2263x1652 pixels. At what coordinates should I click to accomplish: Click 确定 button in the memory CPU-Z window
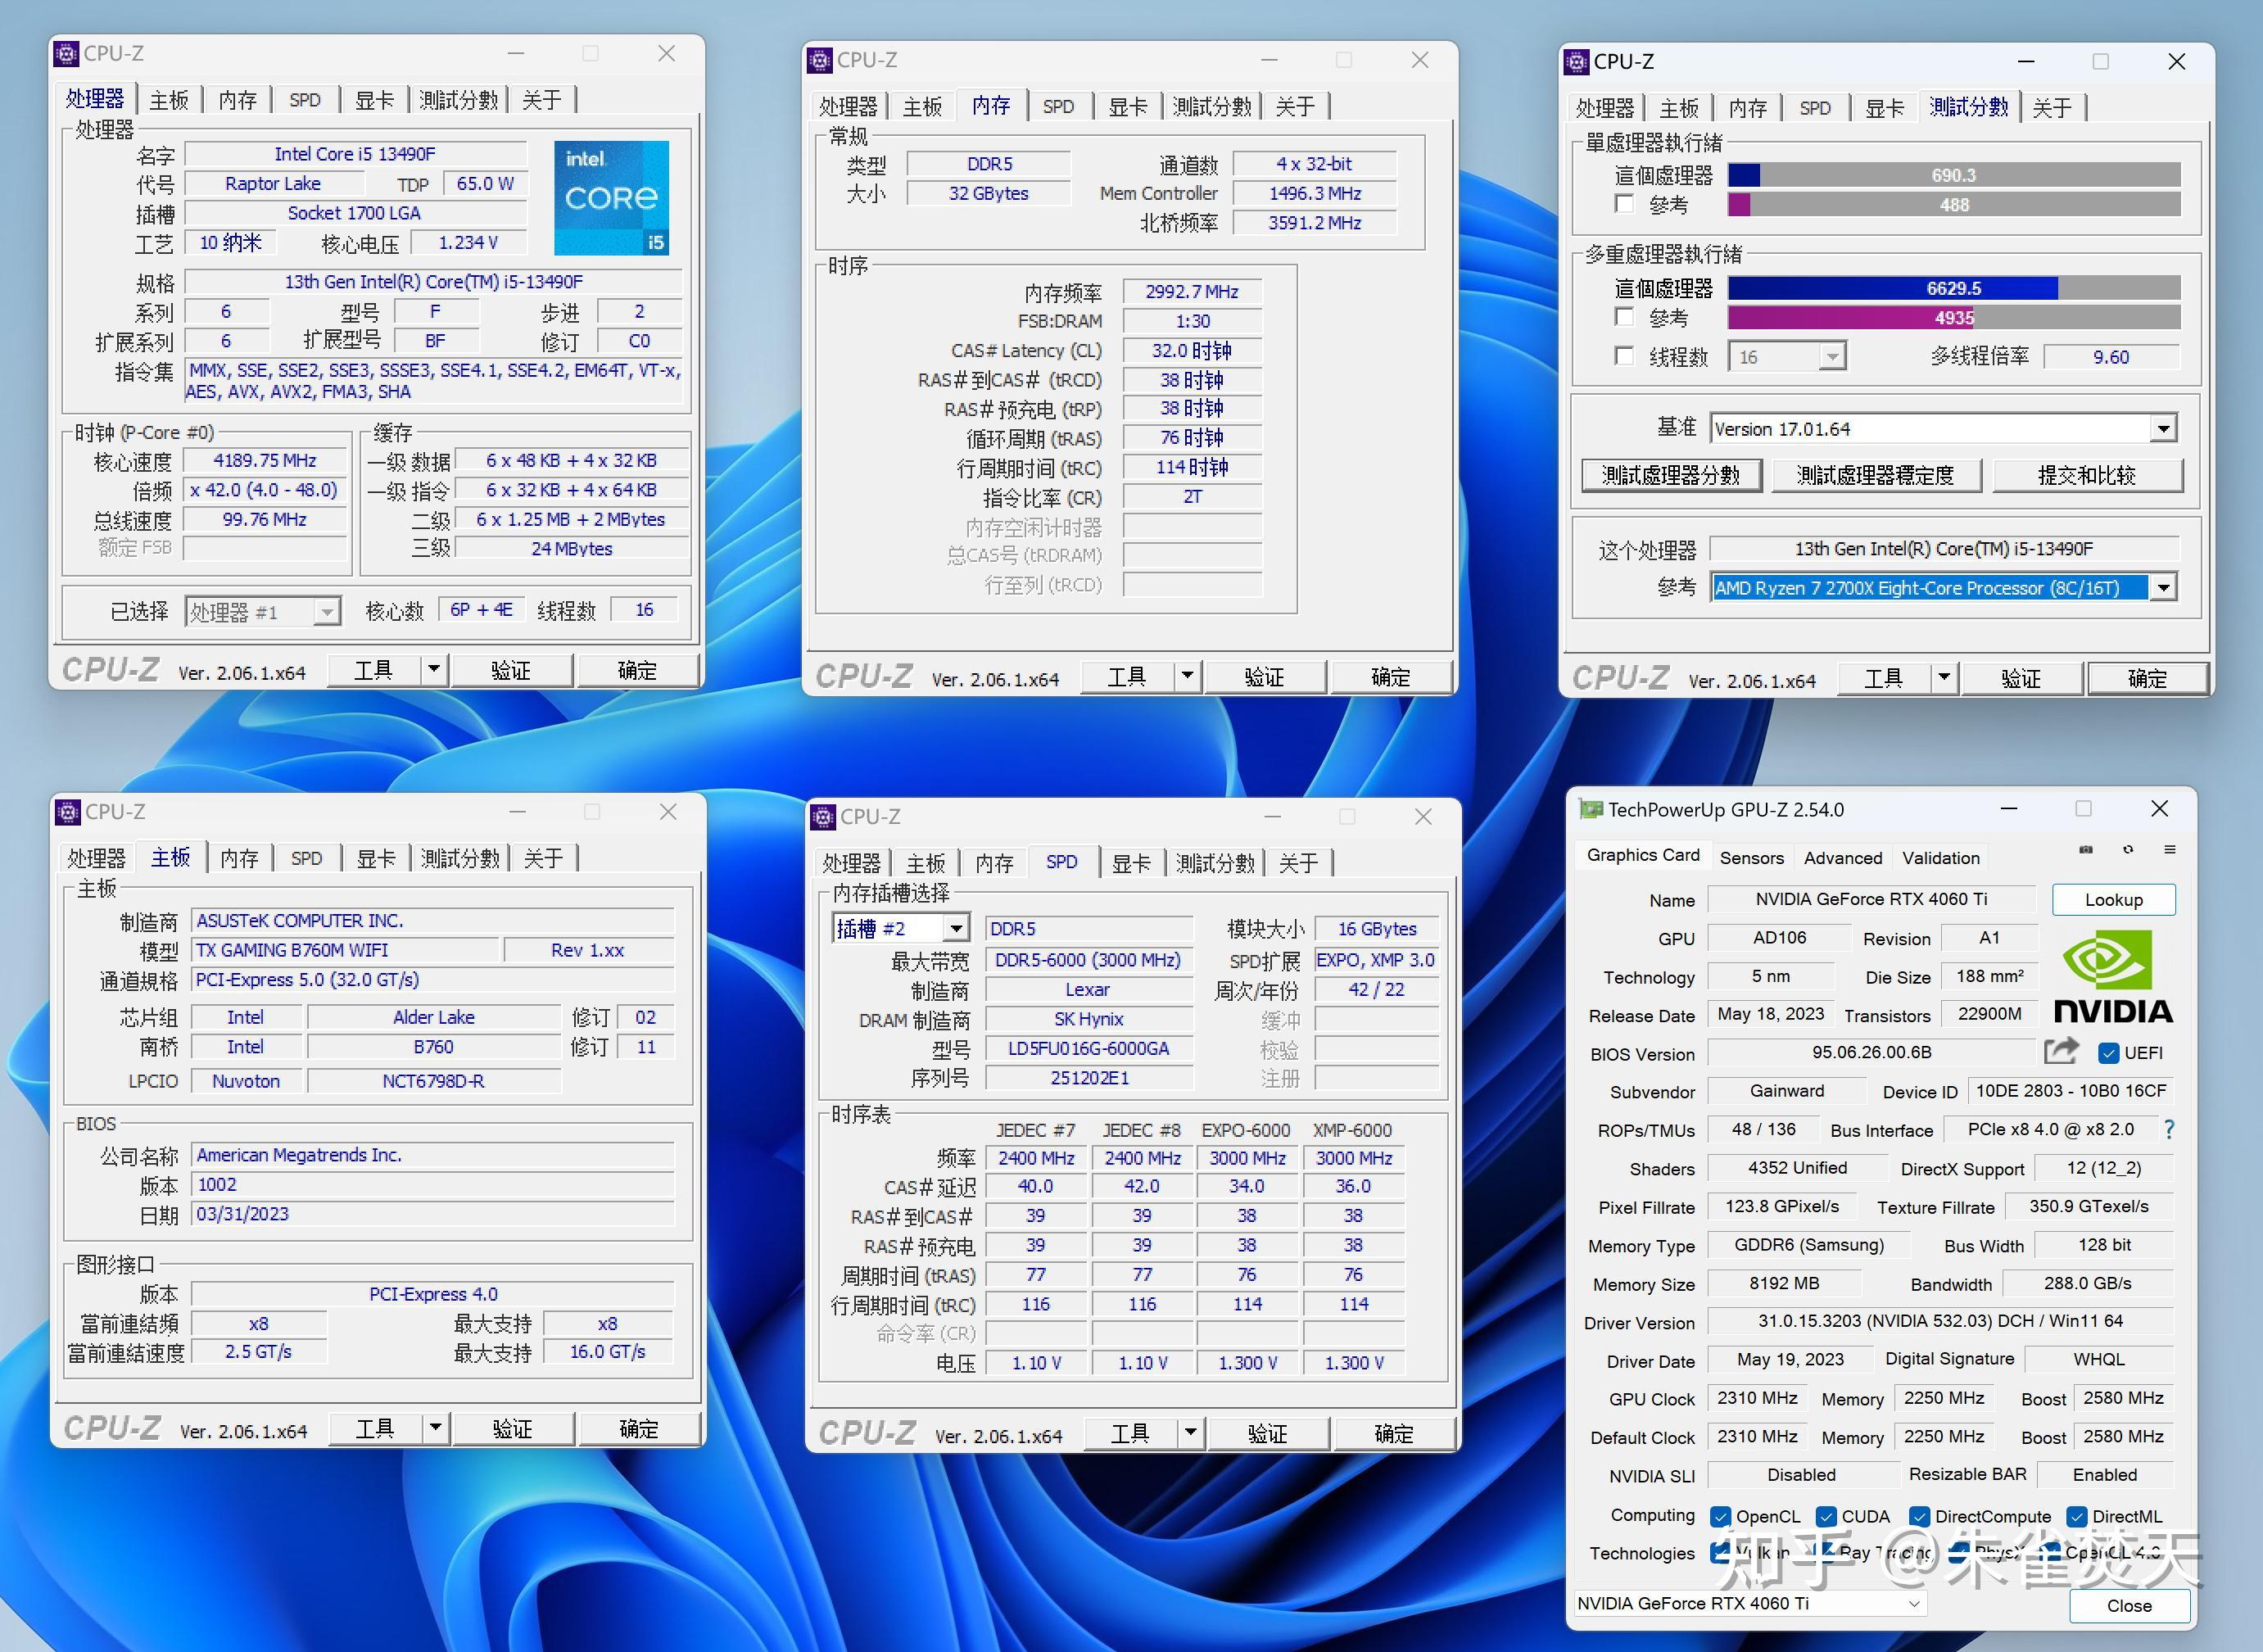point(1391,677)
